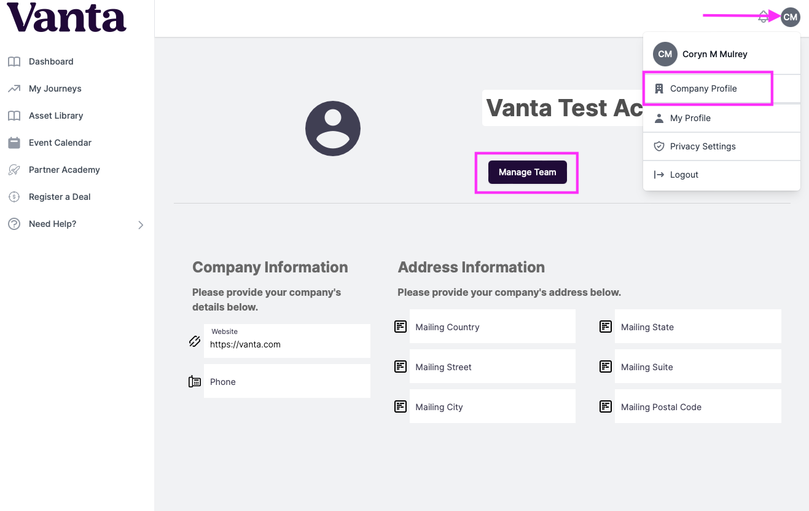The height and width of the screenshot is (511, 809).
Task: Click the My Journeys trend icon
Action: 14,89
